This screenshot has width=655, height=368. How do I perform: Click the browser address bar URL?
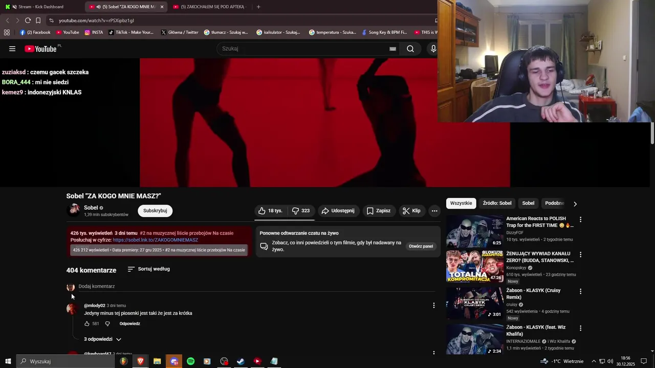96,20
